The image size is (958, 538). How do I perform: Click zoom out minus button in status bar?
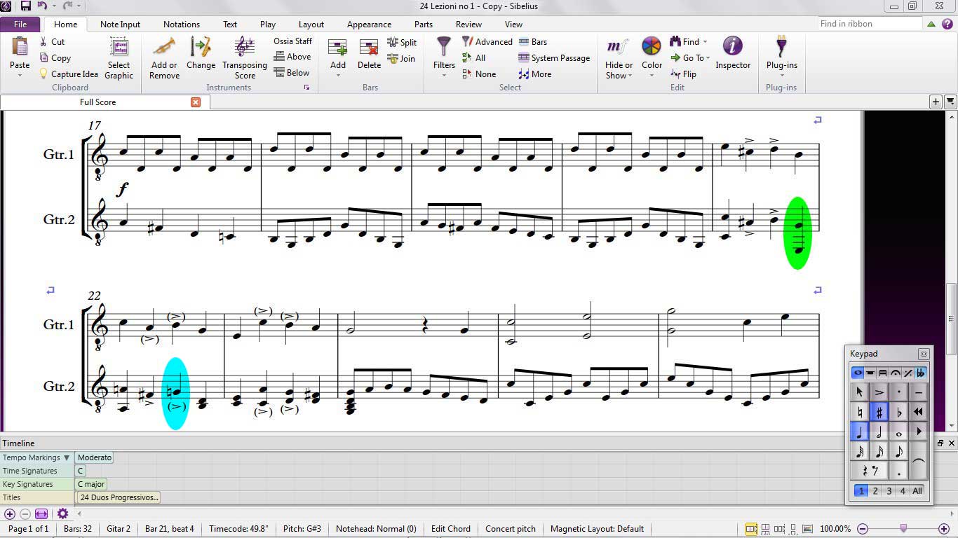pyautogui.click(x=863, y=529)
